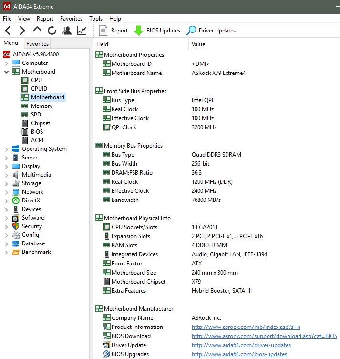340x359 pixels.
Task: Select the Company Name row
Action: pos(216,318)
